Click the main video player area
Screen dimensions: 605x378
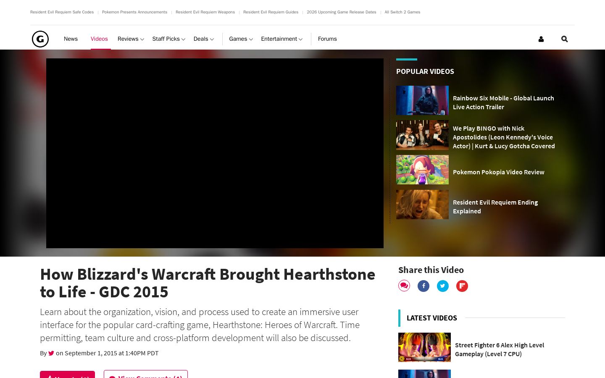(x=215, y=153)
